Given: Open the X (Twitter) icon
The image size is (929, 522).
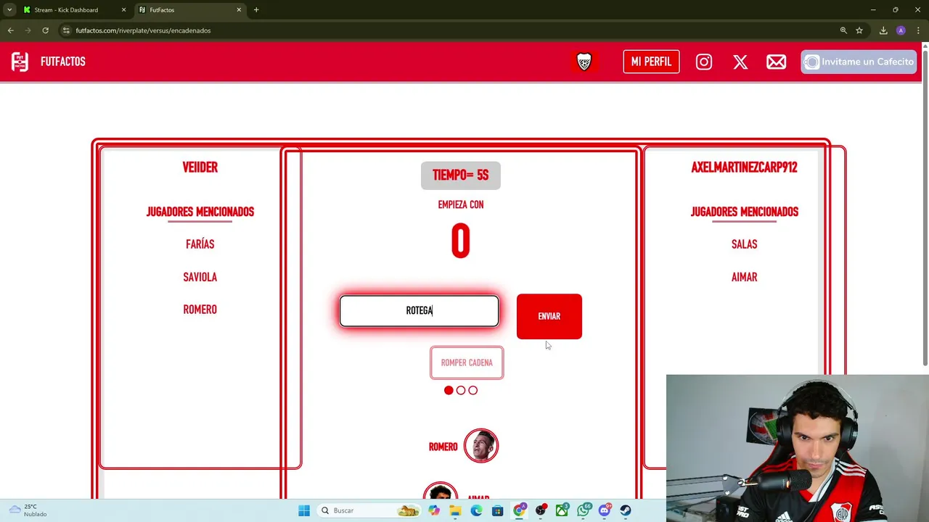Looking at the screenshot, I should click(740, 62).
